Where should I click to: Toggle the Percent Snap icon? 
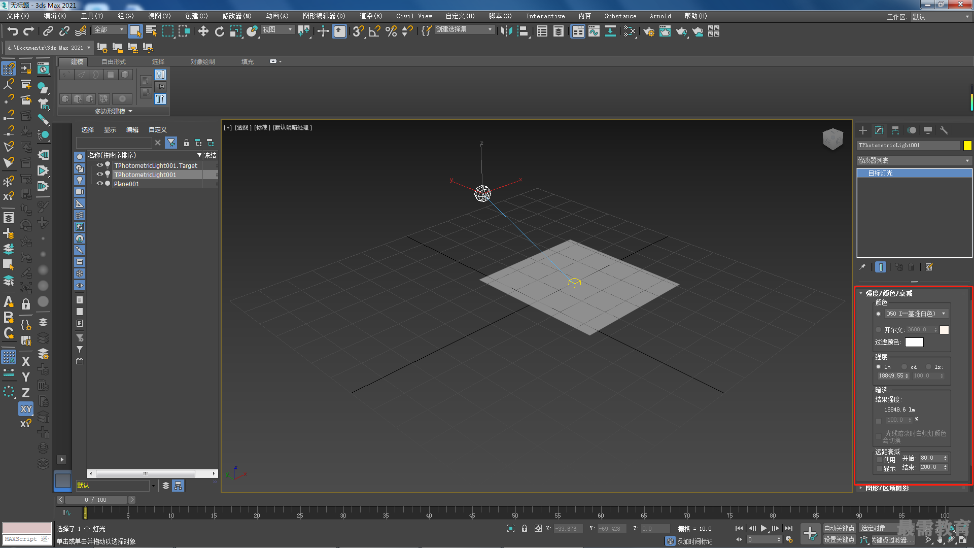tap(391, 31)
